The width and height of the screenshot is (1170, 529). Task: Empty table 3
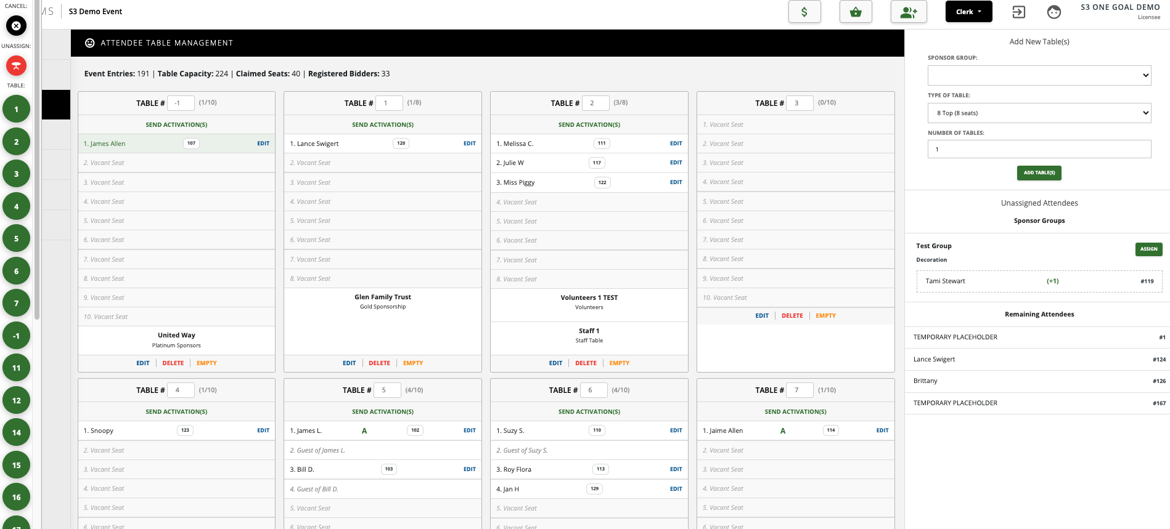pos(826,316)
